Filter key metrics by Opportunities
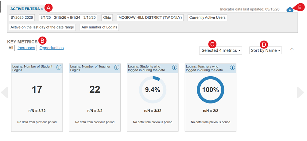 pyautogui.click(x=51, y=48)
